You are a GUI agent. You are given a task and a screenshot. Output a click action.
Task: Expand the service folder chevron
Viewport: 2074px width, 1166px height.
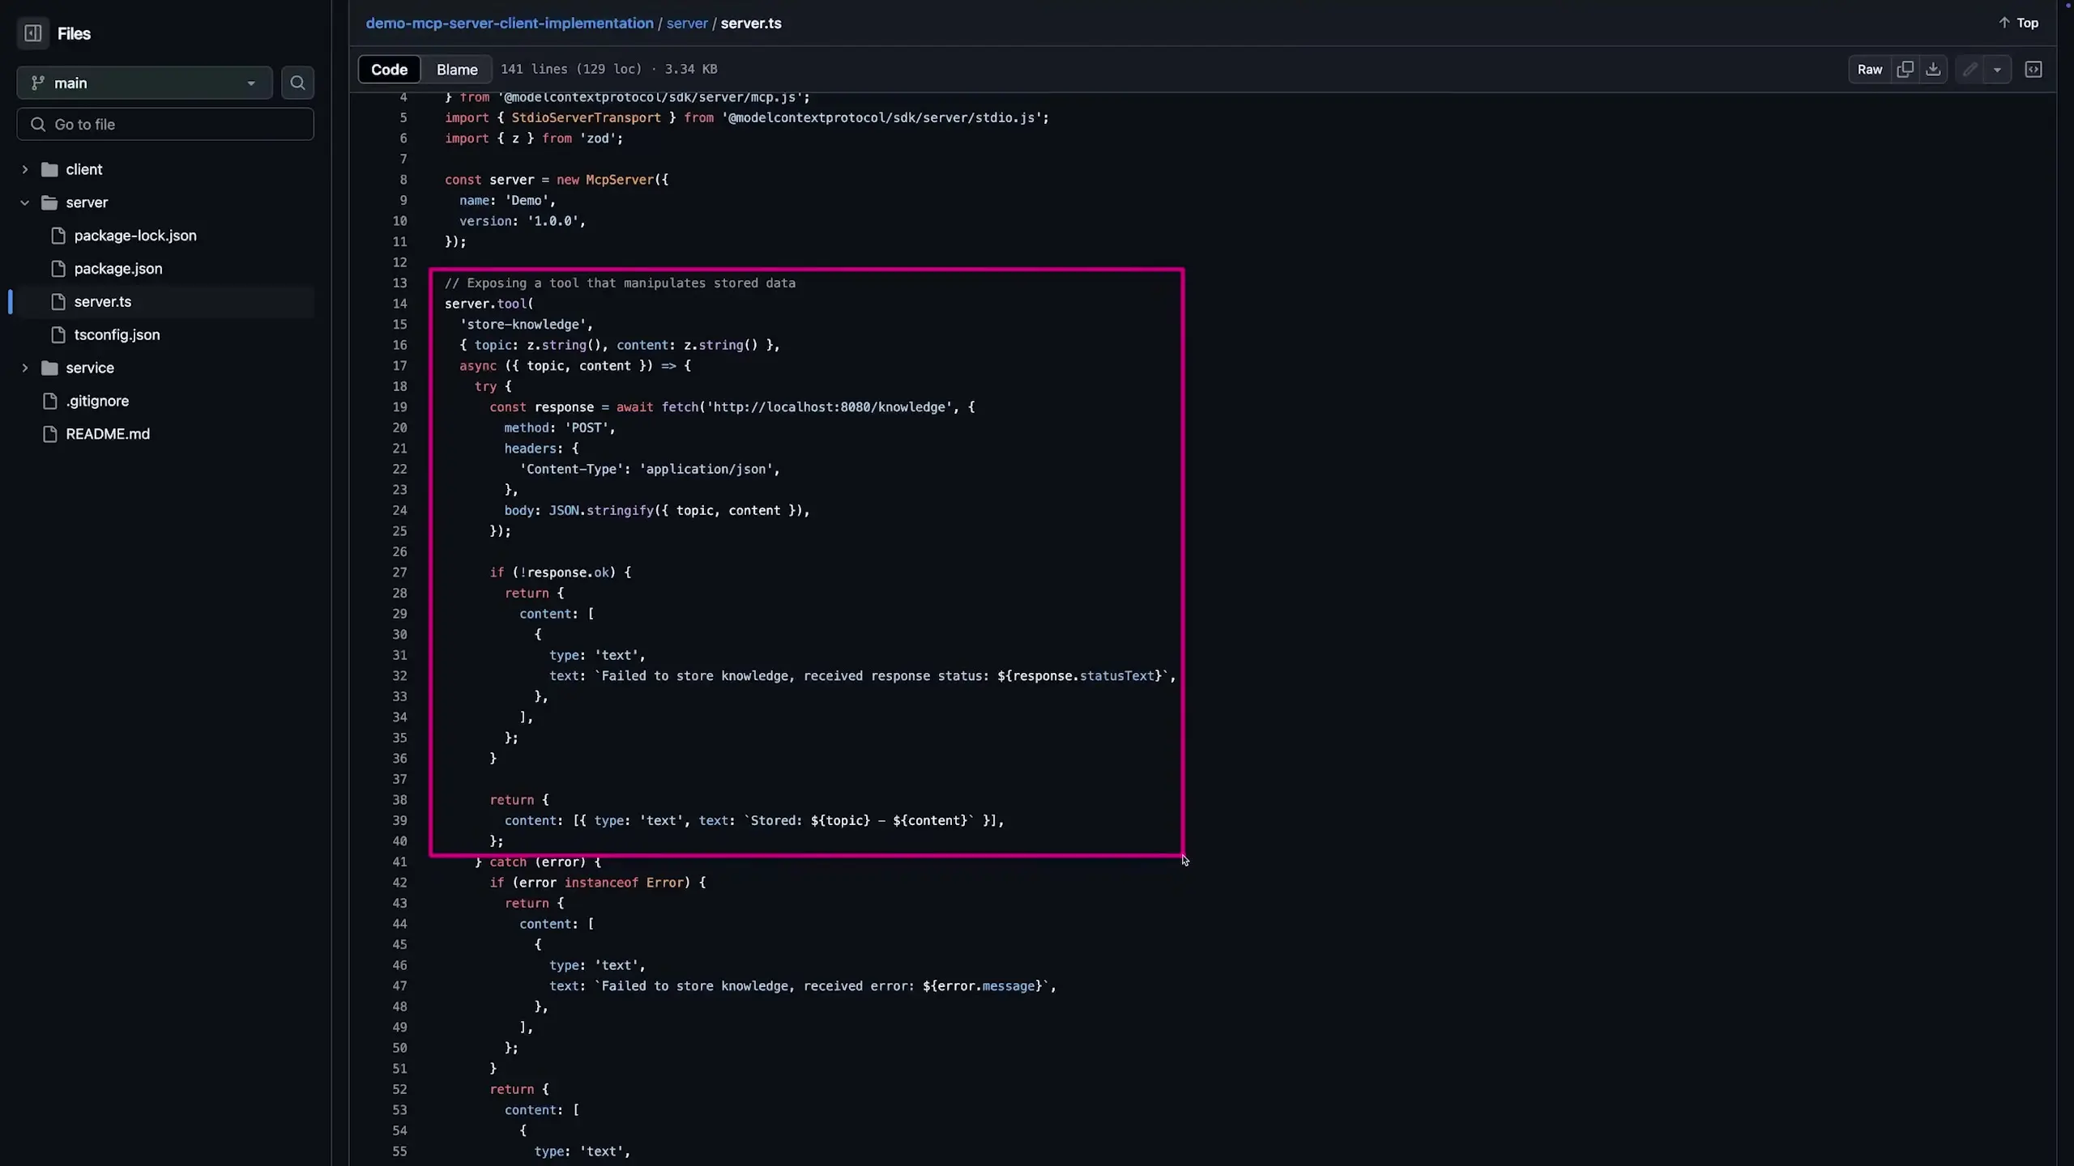pos(25,368)
